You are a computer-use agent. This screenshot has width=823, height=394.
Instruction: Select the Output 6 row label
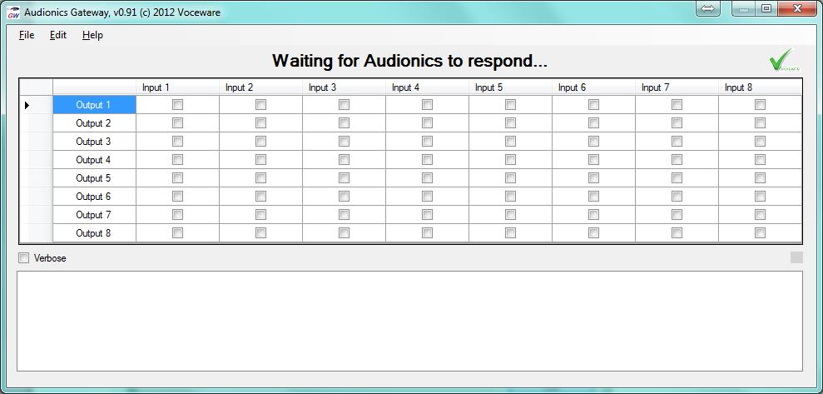coord(94,197)
